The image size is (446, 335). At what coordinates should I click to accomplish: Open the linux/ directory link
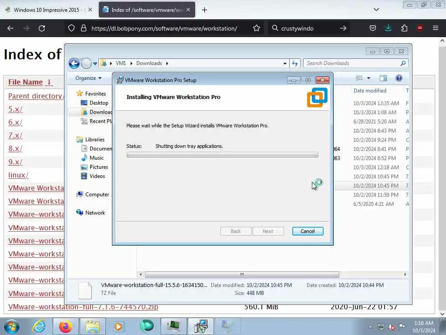coord(18,175)
